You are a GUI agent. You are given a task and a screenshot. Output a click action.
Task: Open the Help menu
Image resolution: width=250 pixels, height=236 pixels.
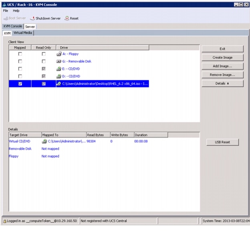16,11
